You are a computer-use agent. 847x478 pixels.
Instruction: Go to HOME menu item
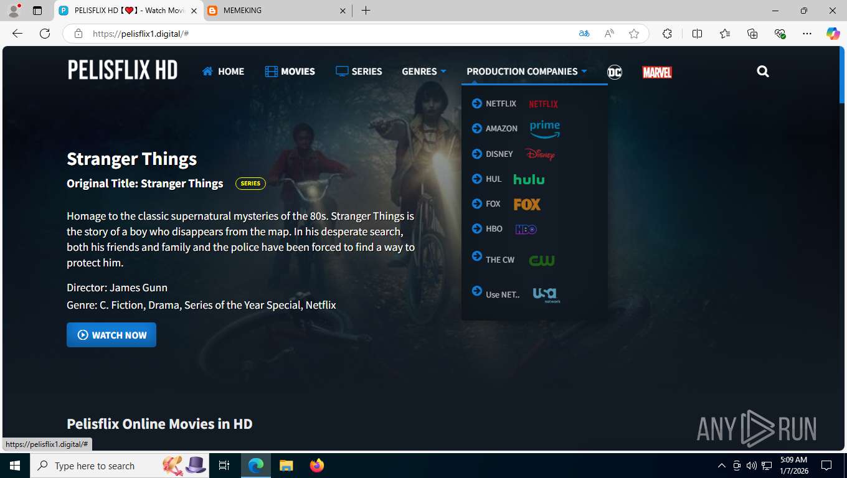tap(223, 72)
